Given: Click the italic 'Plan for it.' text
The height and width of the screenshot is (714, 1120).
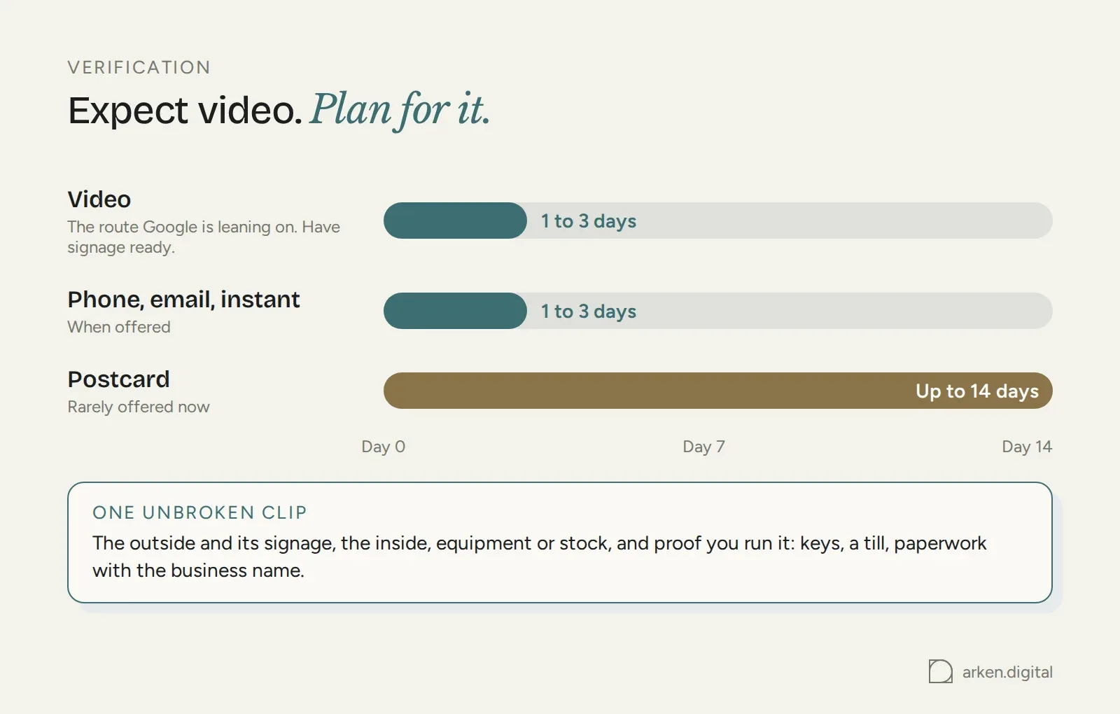Looking at the screenshot, I should point(400,111).
